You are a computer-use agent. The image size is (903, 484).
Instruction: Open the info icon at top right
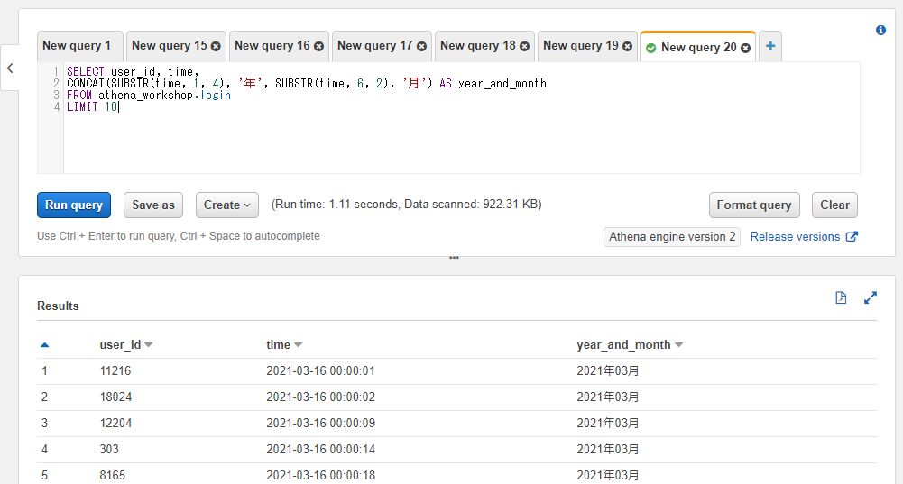pos(880,30)
